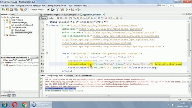Image resolution: width=192 pixels, height=108 pixels.
Task: Open the Window menu
Action: 77,6
